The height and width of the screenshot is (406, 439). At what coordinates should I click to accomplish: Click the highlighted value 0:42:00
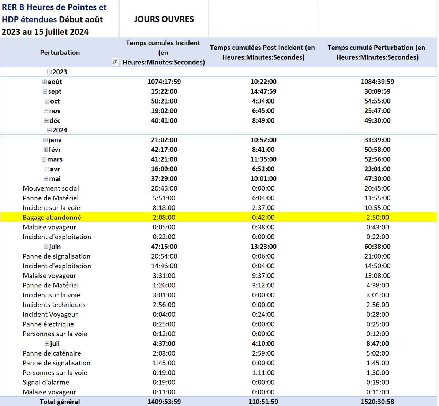[x=263, y=218]
